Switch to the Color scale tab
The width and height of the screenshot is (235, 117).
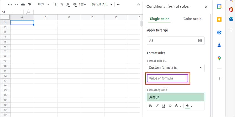(192, 19)
